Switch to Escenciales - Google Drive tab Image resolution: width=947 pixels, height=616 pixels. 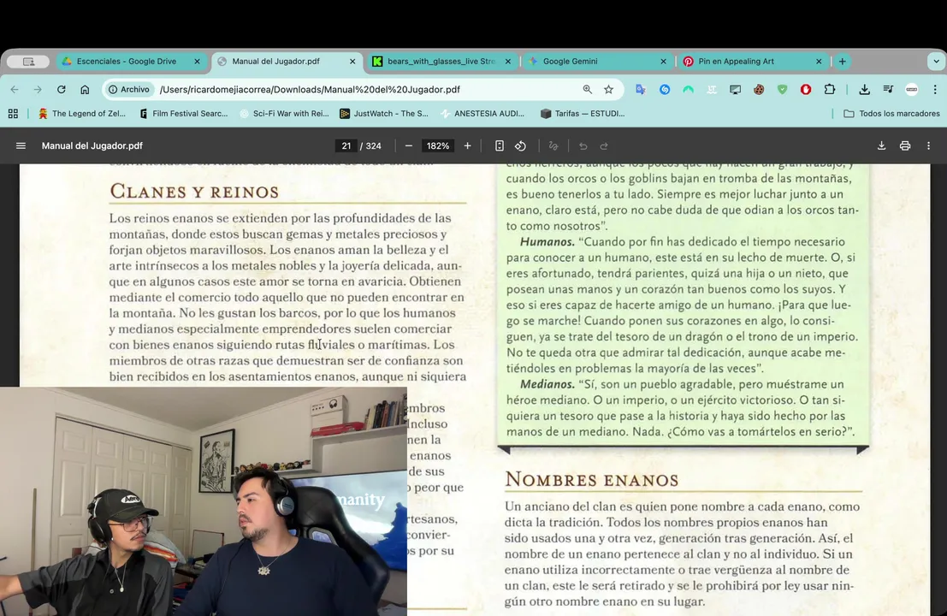tap(131, 61)
